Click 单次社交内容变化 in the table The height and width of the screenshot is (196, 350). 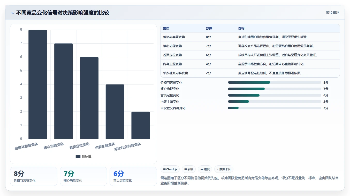point(176,73)
